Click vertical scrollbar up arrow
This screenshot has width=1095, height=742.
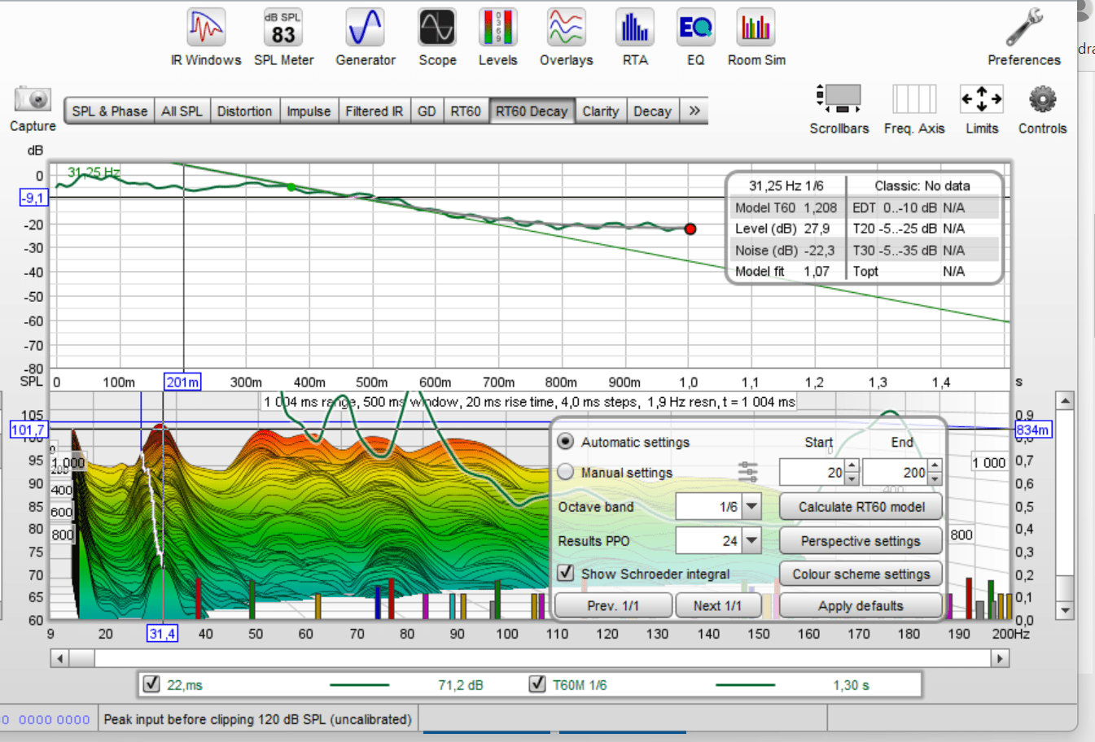[1065, 400]
